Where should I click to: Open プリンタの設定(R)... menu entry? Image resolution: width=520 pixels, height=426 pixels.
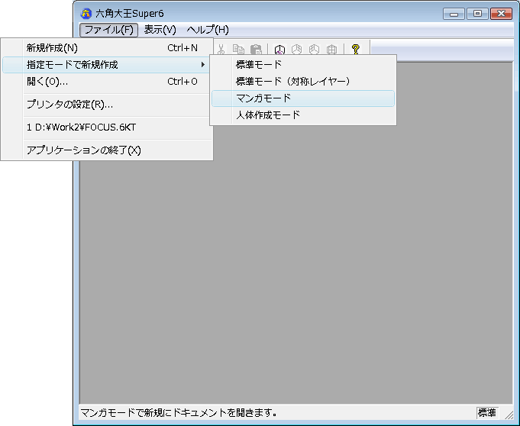tap(107, 105)
